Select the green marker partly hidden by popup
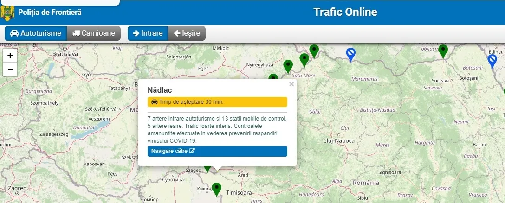505x203 pixels. pos(273,76)
